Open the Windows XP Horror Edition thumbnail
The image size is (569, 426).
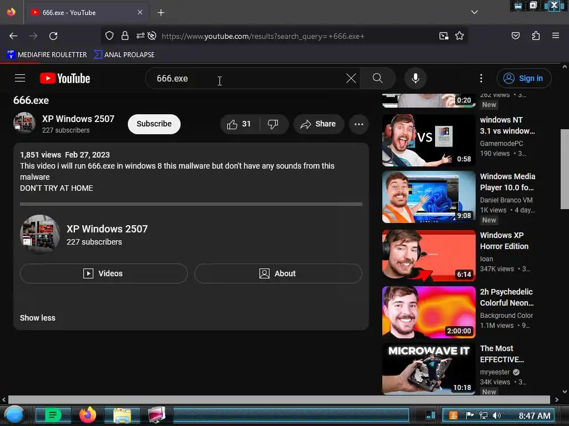tap(428, 255)
